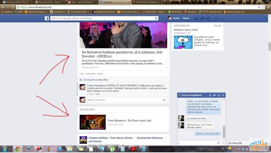Switch to Doručená pošta tab

pyautogui.click(x=50, y=2)
